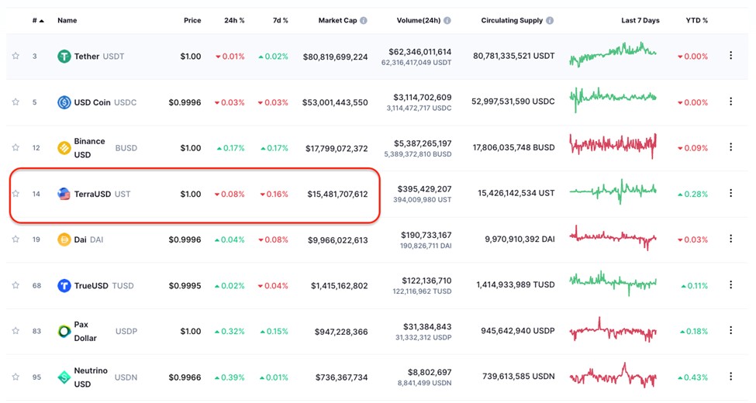Sort by the # rank column

coord(38,20)
